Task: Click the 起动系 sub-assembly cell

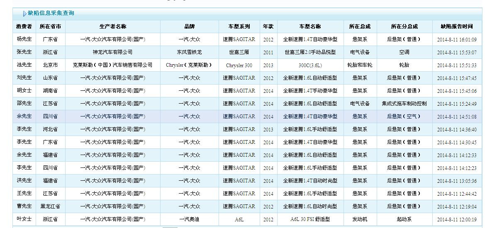Action: (404, 219)
